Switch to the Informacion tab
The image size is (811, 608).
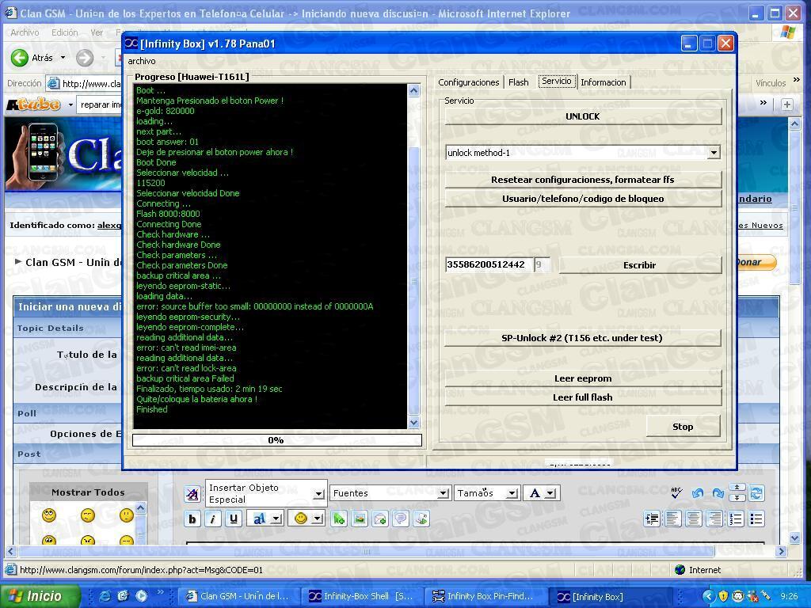click(603, 82)
